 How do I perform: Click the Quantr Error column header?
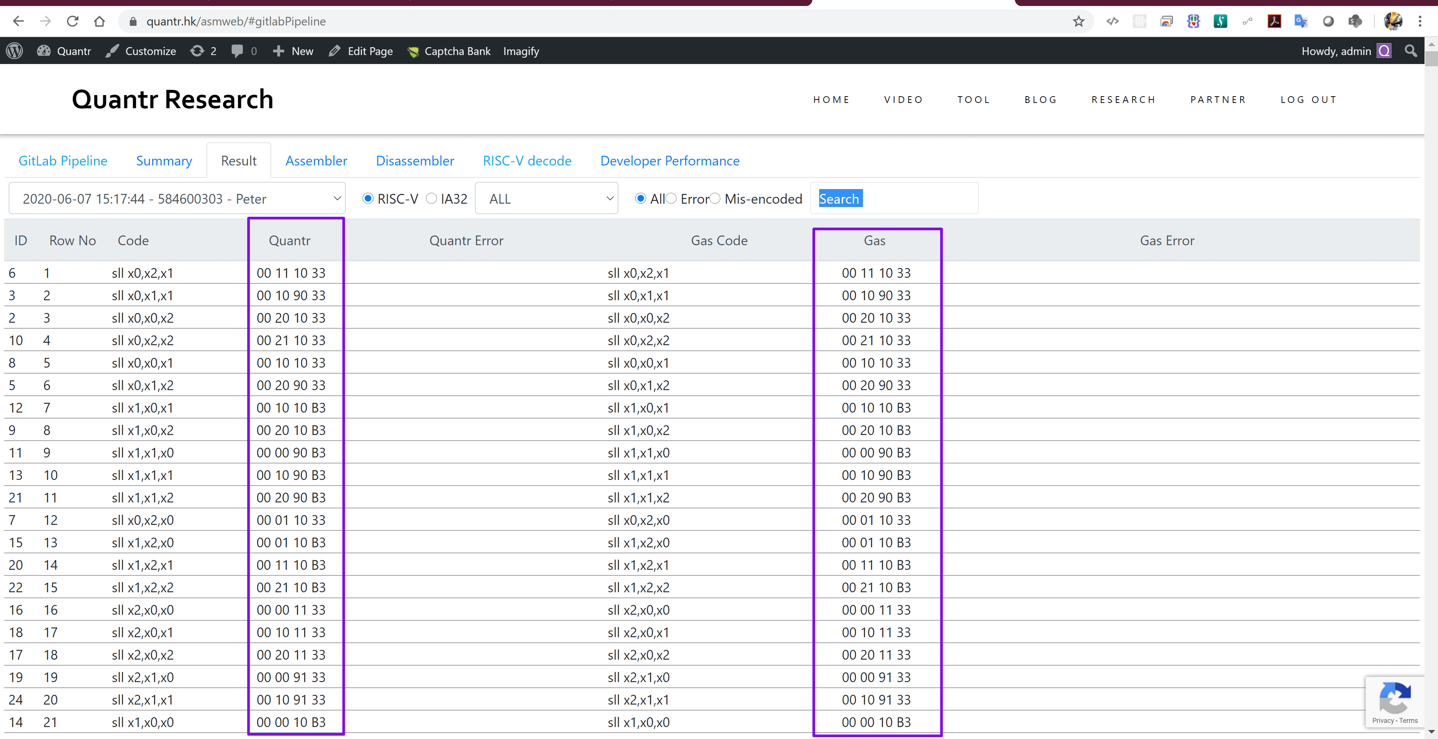tap(467, 240)
